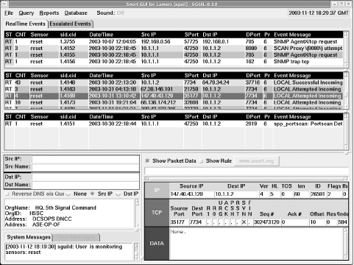
Task: Click the whois results scrollbar
Action: 137,213
